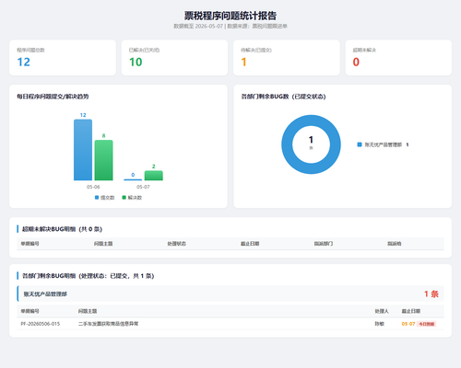Viewport: 461px width, 368px height.
Task: Click the blue donut chart ring
Action: coord(287,144)
